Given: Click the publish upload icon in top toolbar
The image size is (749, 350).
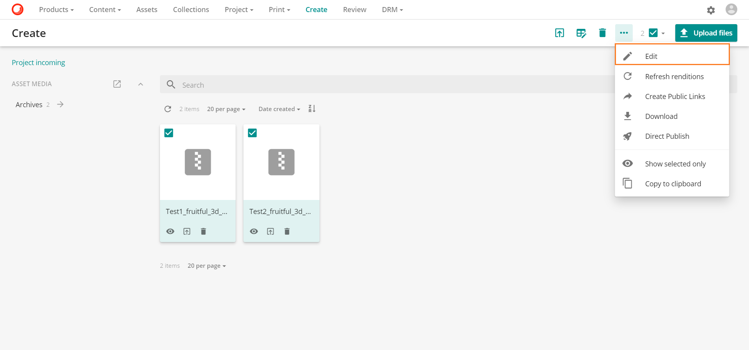Looking at the screenshot, I should (x=559, y=33).
